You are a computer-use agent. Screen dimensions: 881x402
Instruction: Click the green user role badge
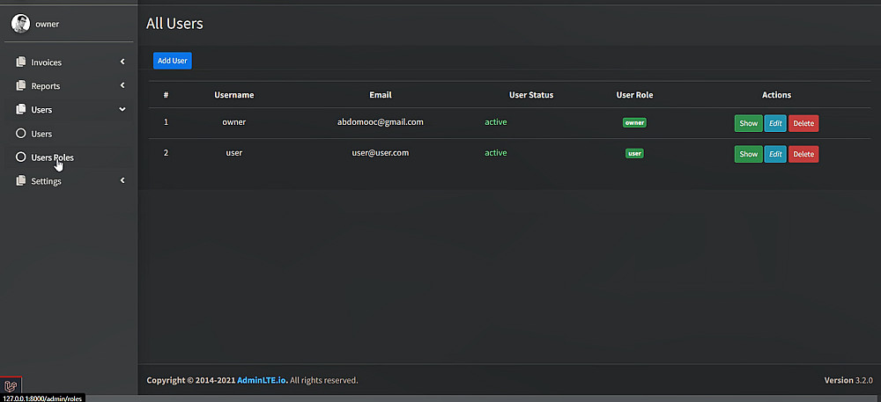point(634,153)
